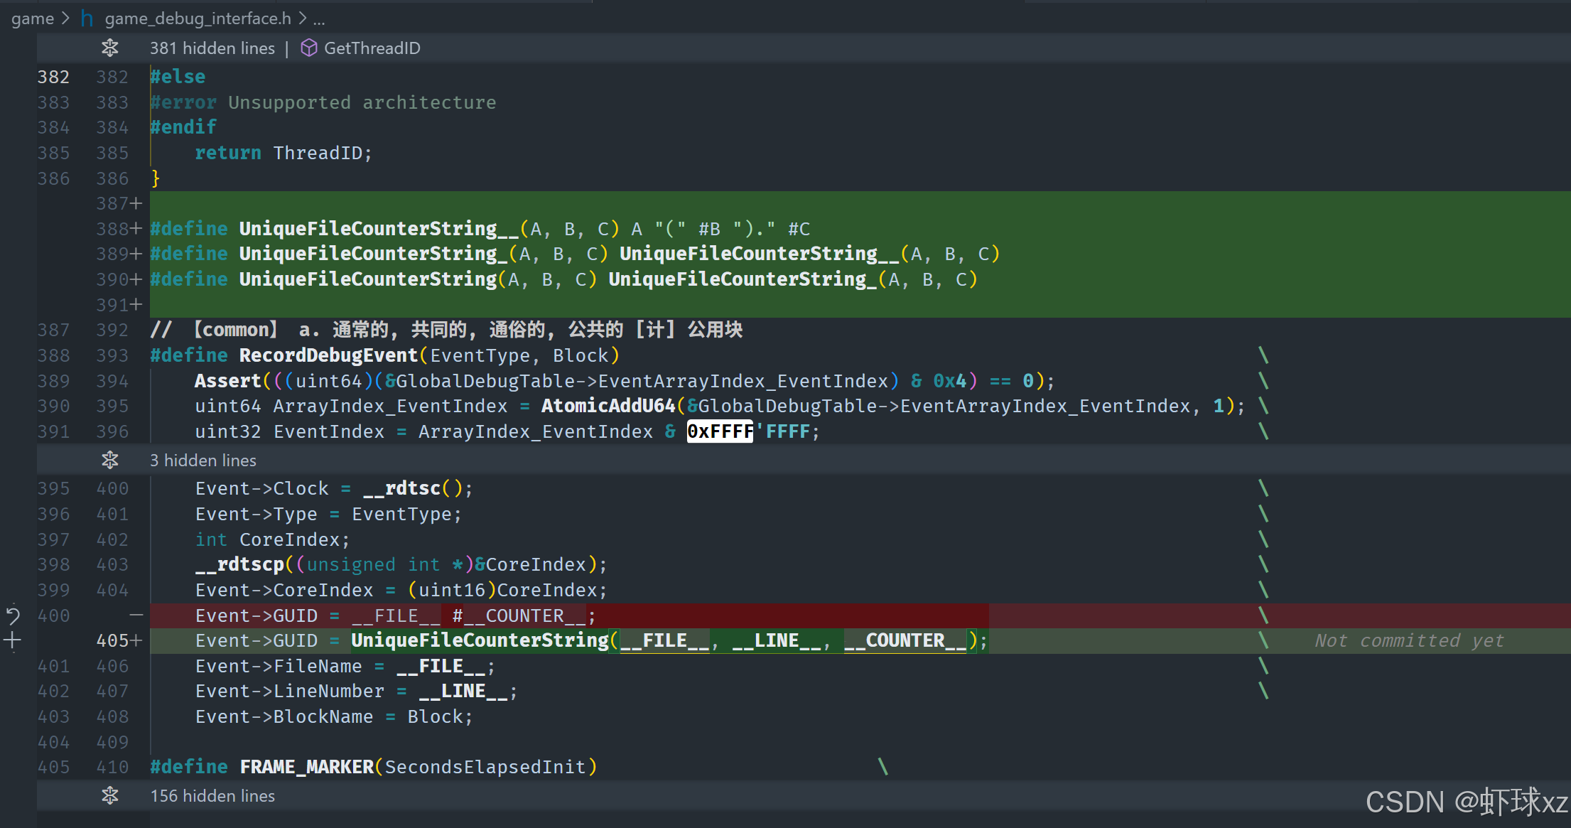Click the removed line 400 minus marker
1571x828 pixels.
point(136,615)
